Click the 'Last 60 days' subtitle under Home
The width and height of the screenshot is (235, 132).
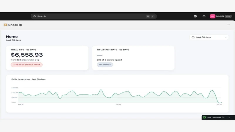(14, 40)
